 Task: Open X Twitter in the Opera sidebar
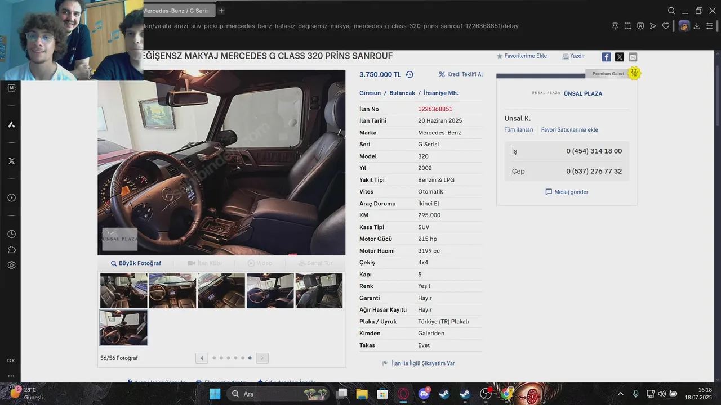pyautogui.click(x=11, y=161)
